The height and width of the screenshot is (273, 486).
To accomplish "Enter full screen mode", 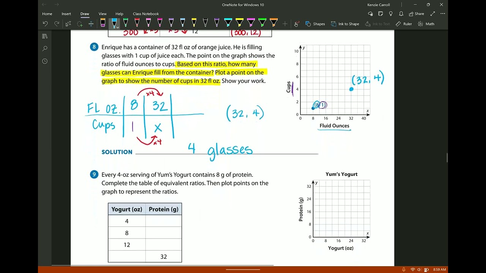I will pos(432,14).
